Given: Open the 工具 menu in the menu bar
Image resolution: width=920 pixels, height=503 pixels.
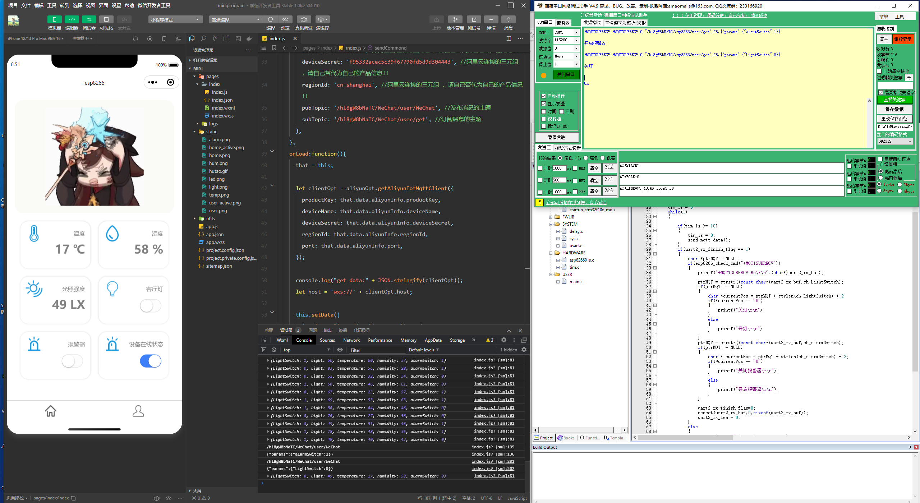Looking at the screenshot, I should click(52, 5).
